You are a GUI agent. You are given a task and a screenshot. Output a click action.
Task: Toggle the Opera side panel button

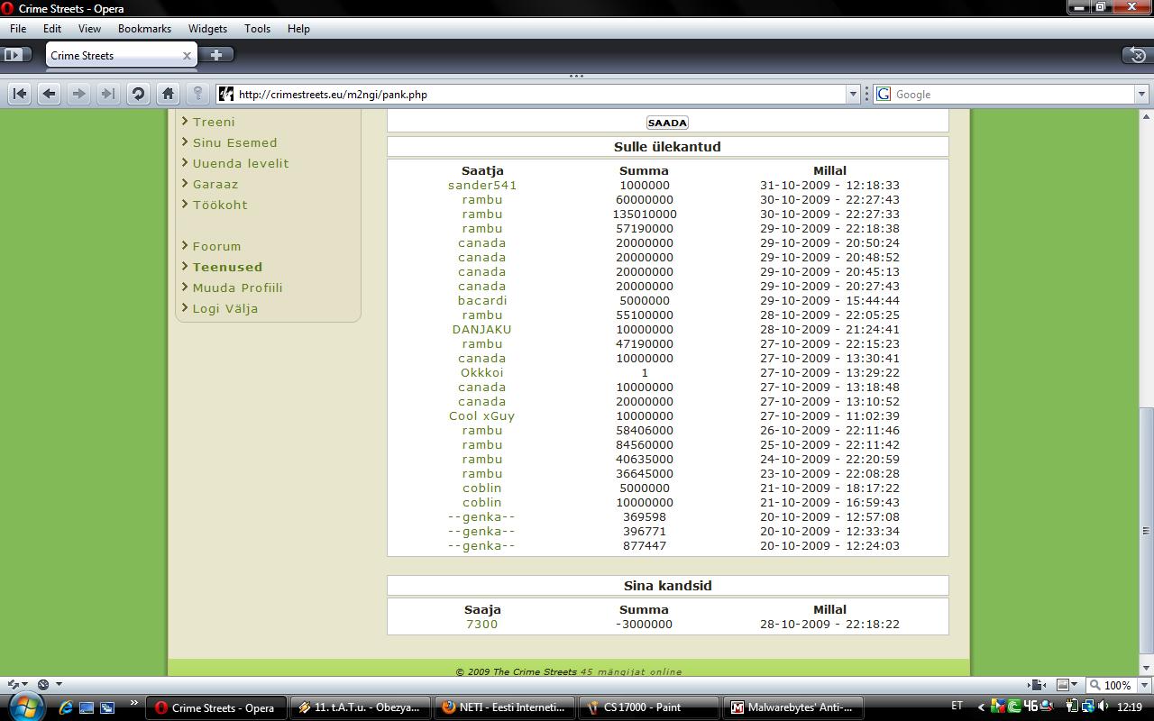[x=16, y=55]
